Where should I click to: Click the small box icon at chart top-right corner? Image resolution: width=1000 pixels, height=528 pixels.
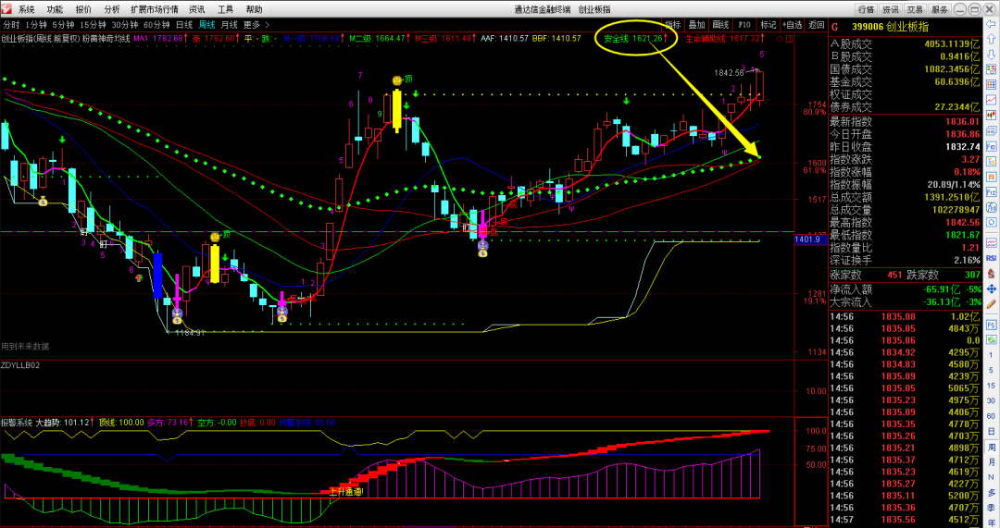(790, 39)
